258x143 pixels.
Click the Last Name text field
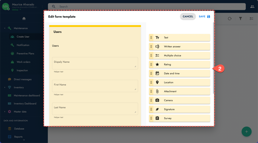[x=95, y=109]
